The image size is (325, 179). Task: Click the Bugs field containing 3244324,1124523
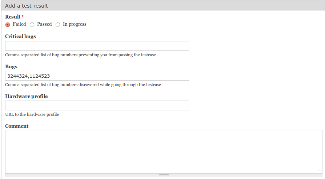click(x=97, y=76)
